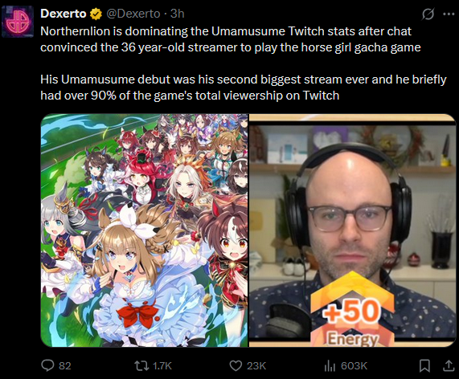Open the anime horse girls image
Viewport: 459px width, 379px height.
pos(145,230)
